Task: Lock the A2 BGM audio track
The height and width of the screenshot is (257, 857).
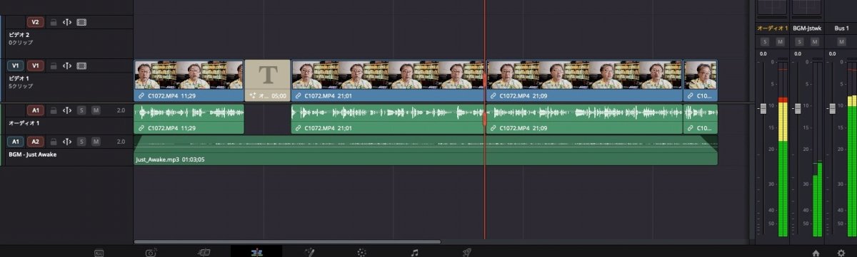Action: (54, 142)
